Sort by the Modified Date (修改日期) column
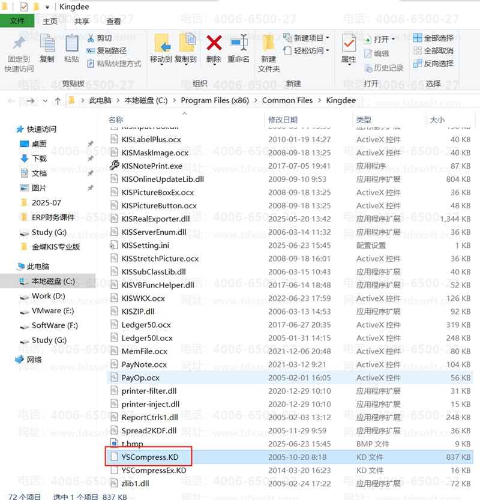The image size is (480, 500). 283,120
